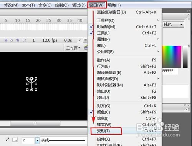Open color panel options menu icon
This screenshot has height=146, width=192.
(188, 19)
